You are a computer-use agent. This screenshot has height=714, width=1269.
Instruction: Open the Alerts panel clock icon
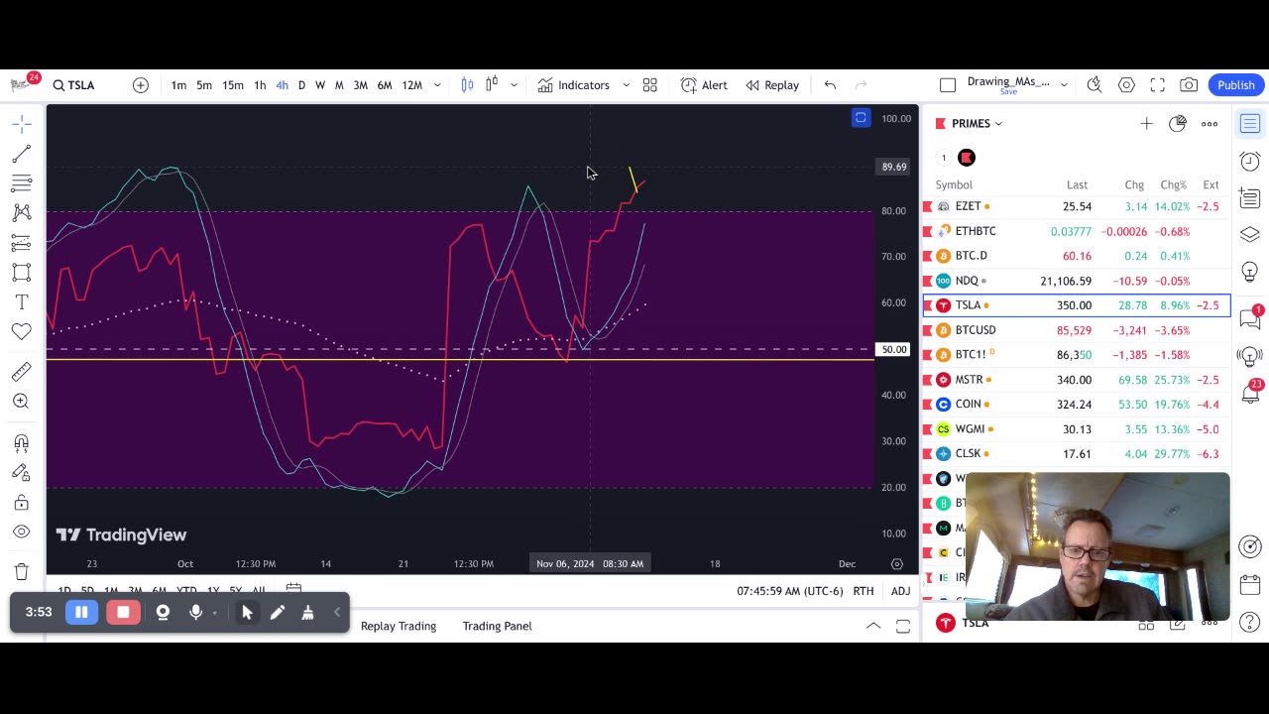coord(1250,162)
